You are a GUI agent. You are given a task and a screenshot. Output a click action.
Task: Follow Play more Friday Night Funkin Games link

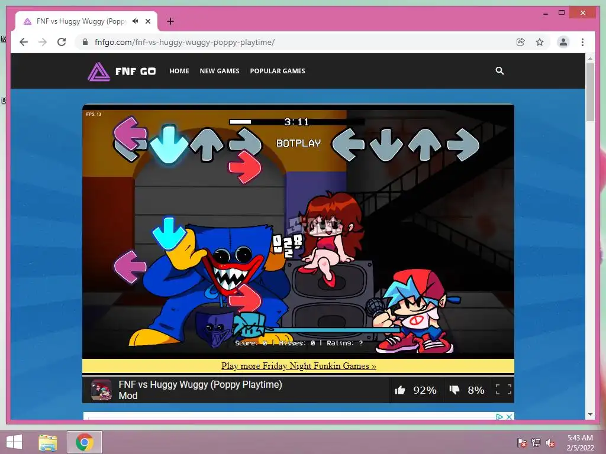(x=298, y=365)
